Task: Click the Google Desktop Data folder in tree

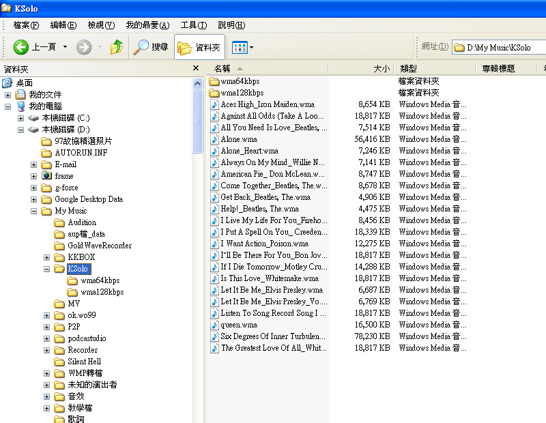Action: [x=89, y=199]
